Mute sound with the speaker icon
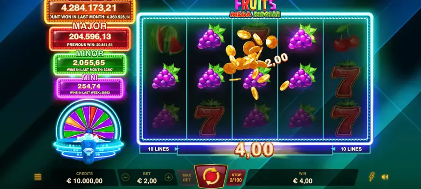Viewport: 421px width, 189px height. [x=385, y=177]
